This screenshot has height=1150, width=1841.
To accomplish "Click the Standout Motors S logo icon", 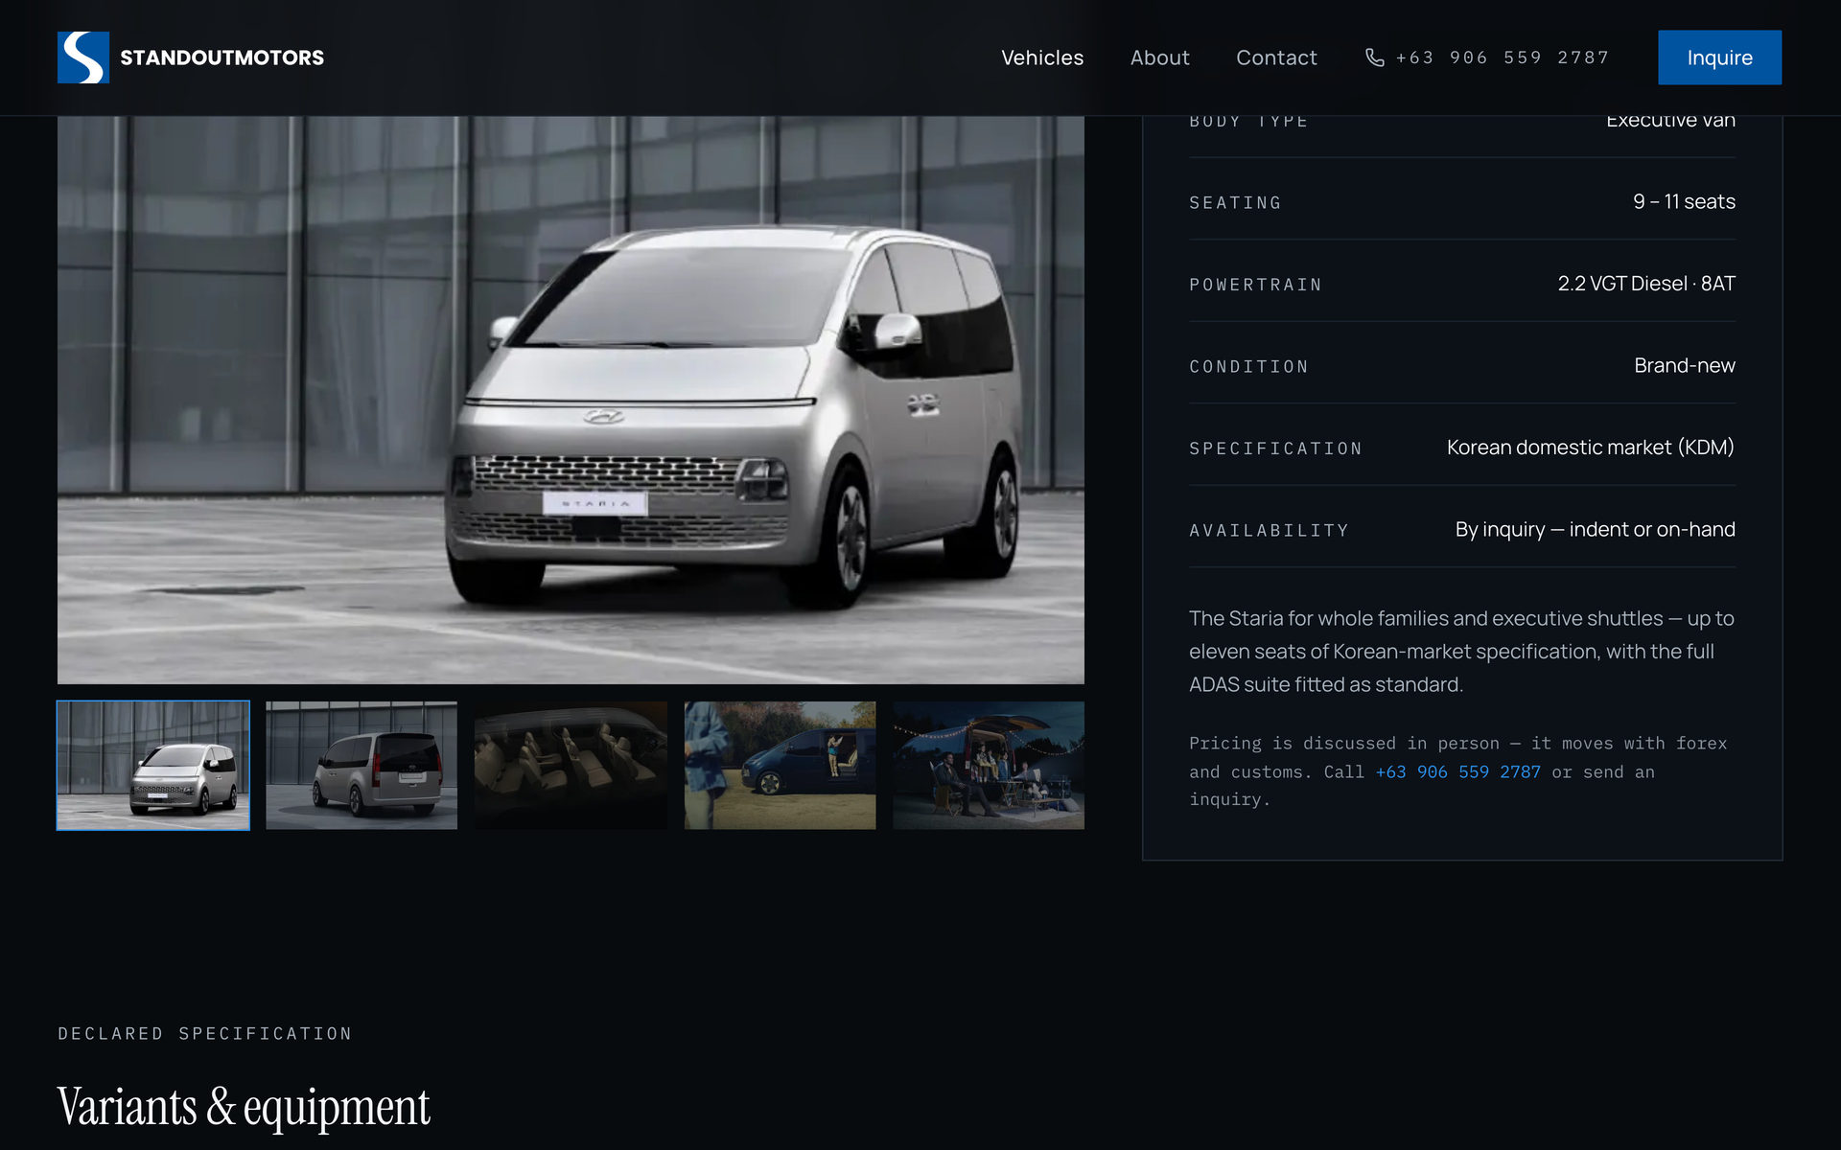I will [x=83, y=57].
